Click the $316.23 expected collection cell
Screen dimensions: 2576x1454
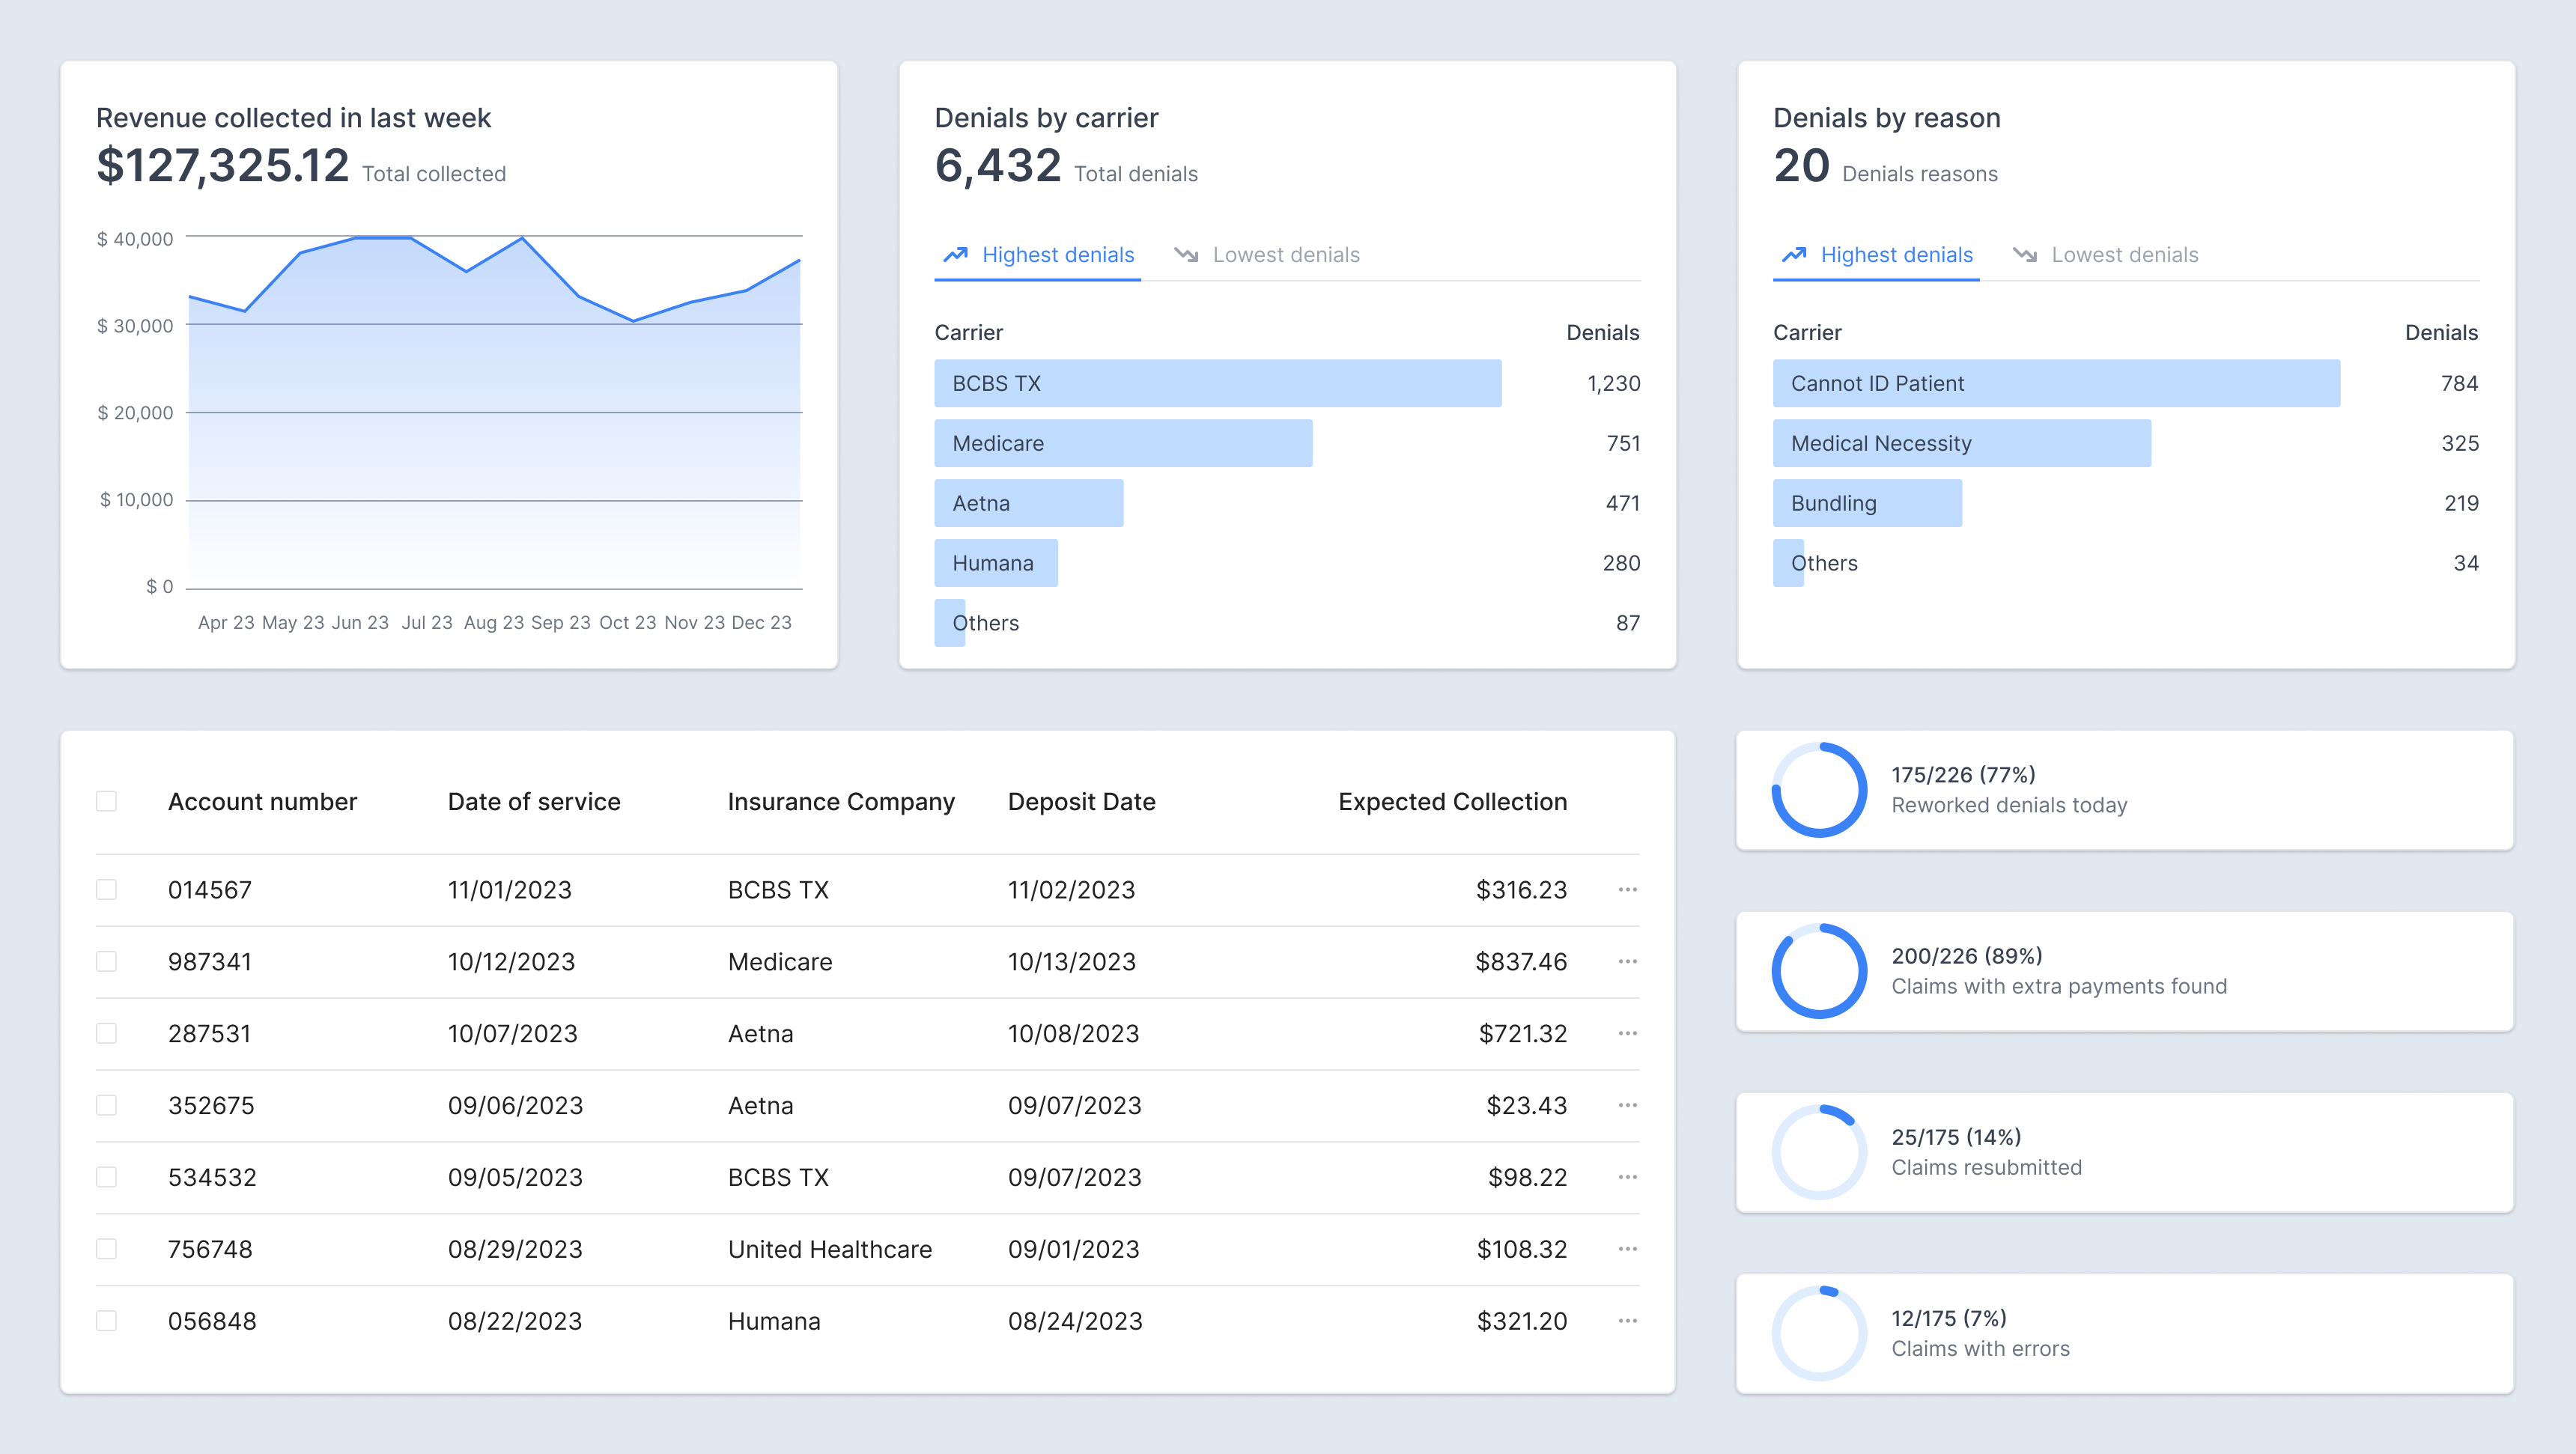1521,890
